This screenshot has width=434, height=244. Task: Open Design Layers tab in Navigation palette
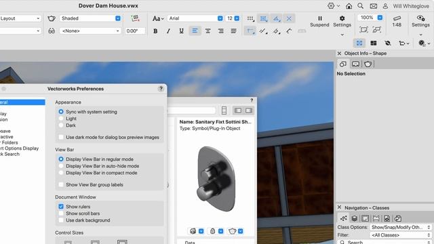pyautogui.click(x=354, y=218)
